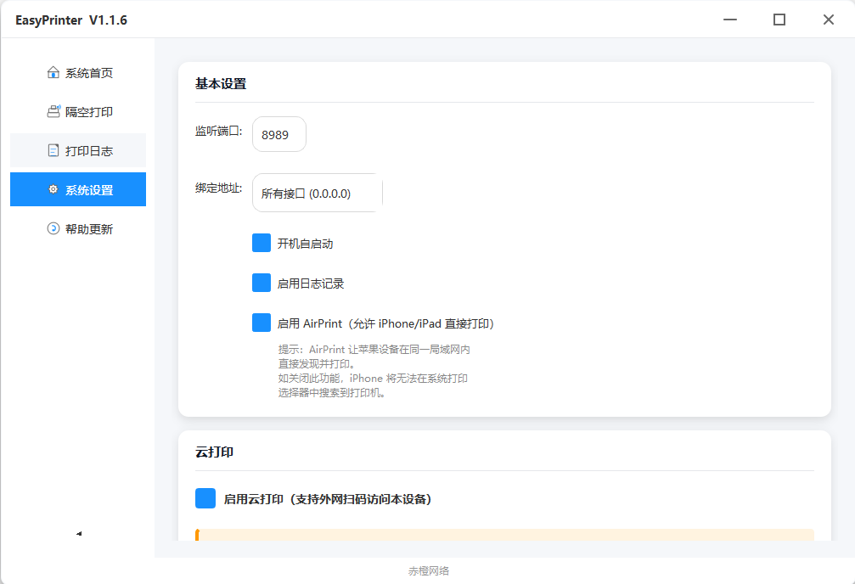Open the 系统首页 menu item
This screenshot has width=855, height=584.
click(78, 72)
